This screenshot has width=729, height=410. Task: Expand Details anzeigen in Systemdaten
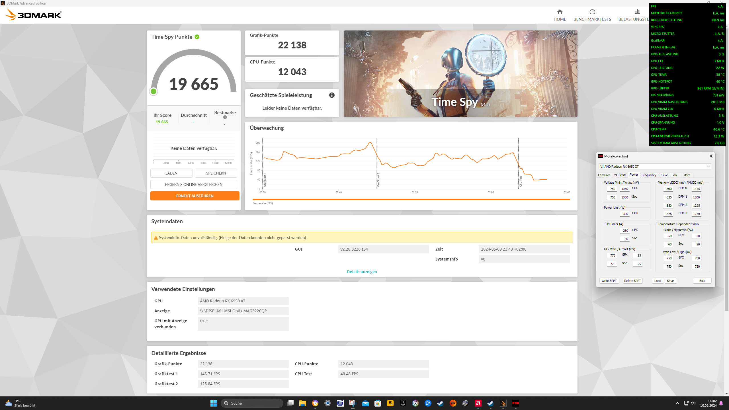tap(362, 272)
